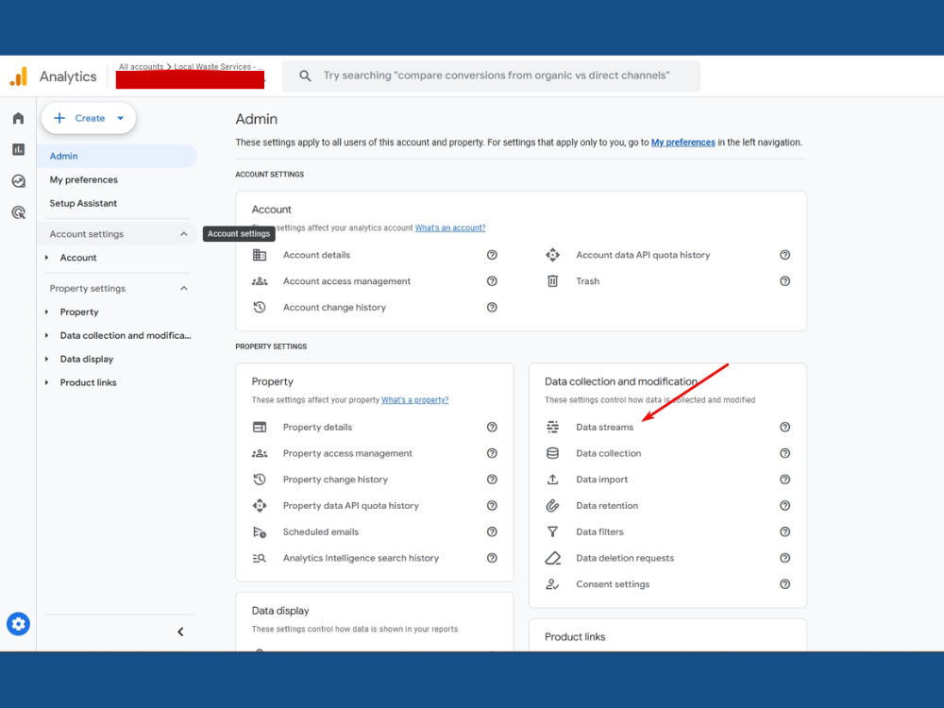
Task: Open the Explore icon in left rail
Action: 18,180
